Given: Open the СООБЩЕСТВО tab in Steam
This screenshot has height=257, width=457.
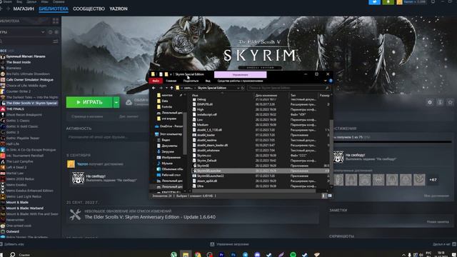Looking at the screenshot, I should click(x=89, y=9).
